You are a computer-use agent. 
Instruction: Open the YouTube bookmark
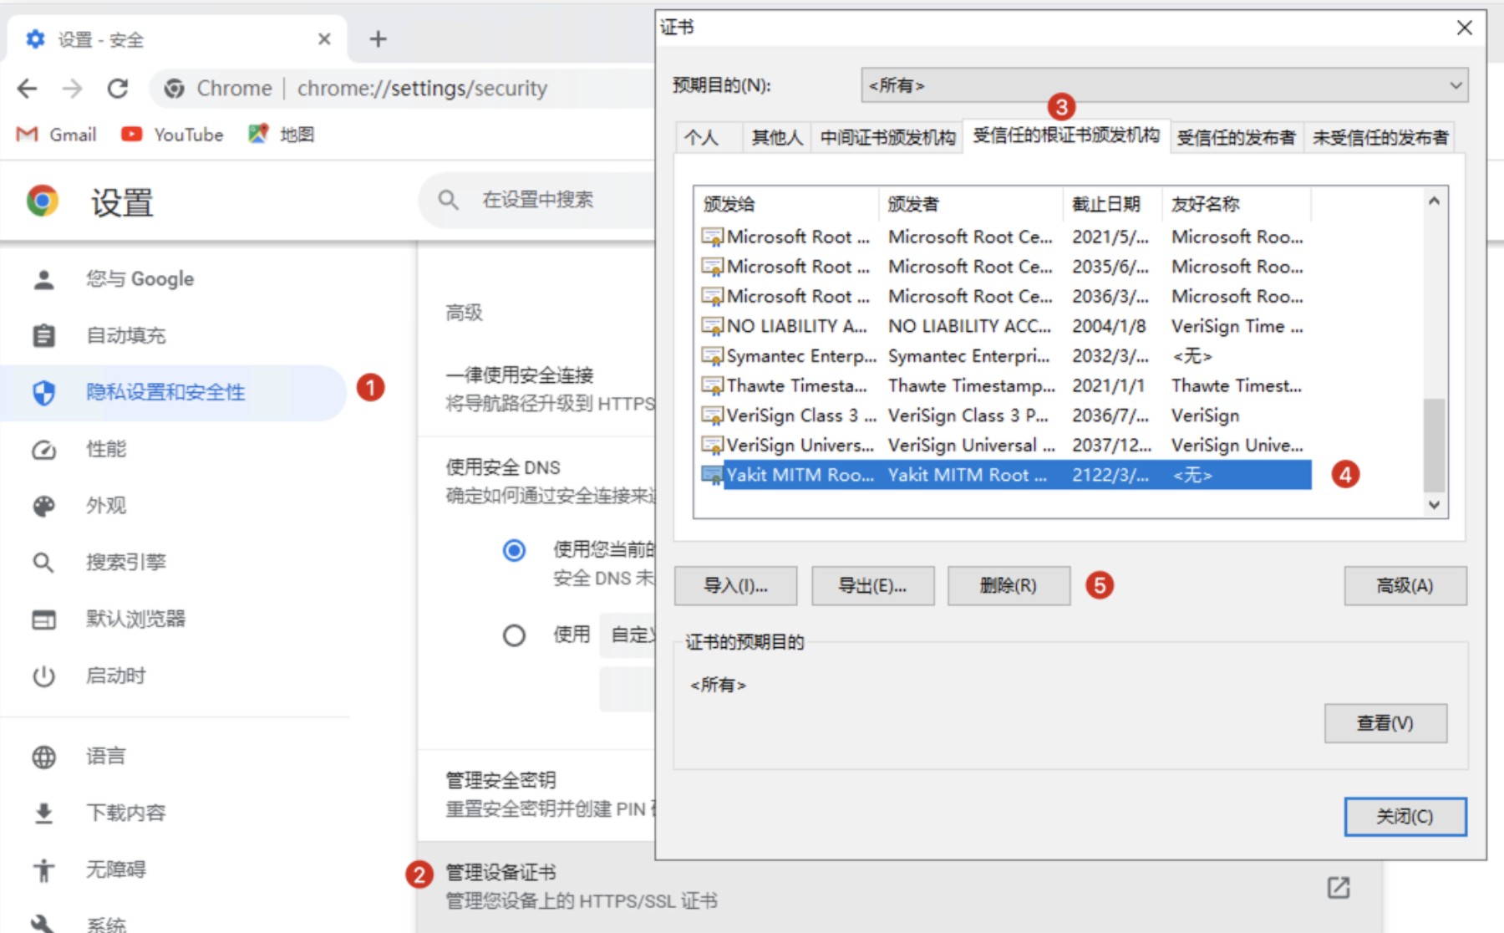(173, 135)
